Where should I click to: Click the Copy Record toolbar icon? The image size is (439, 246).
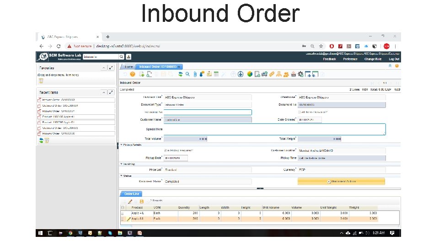pyautogui.click(x=149, y=74)
